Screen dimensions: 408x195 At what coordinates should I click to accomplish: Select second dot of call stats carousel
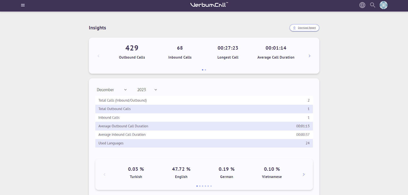206,70
